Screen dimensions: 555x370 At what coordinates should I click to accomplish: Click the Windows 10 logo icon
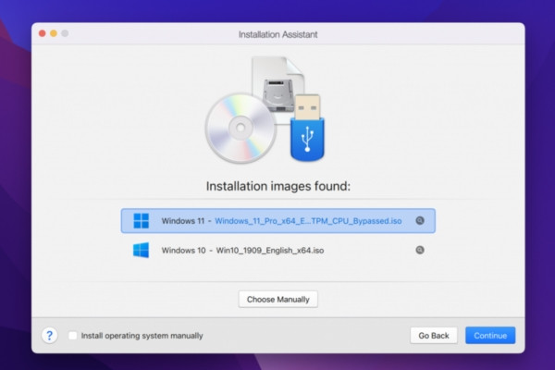click(141, 250)
